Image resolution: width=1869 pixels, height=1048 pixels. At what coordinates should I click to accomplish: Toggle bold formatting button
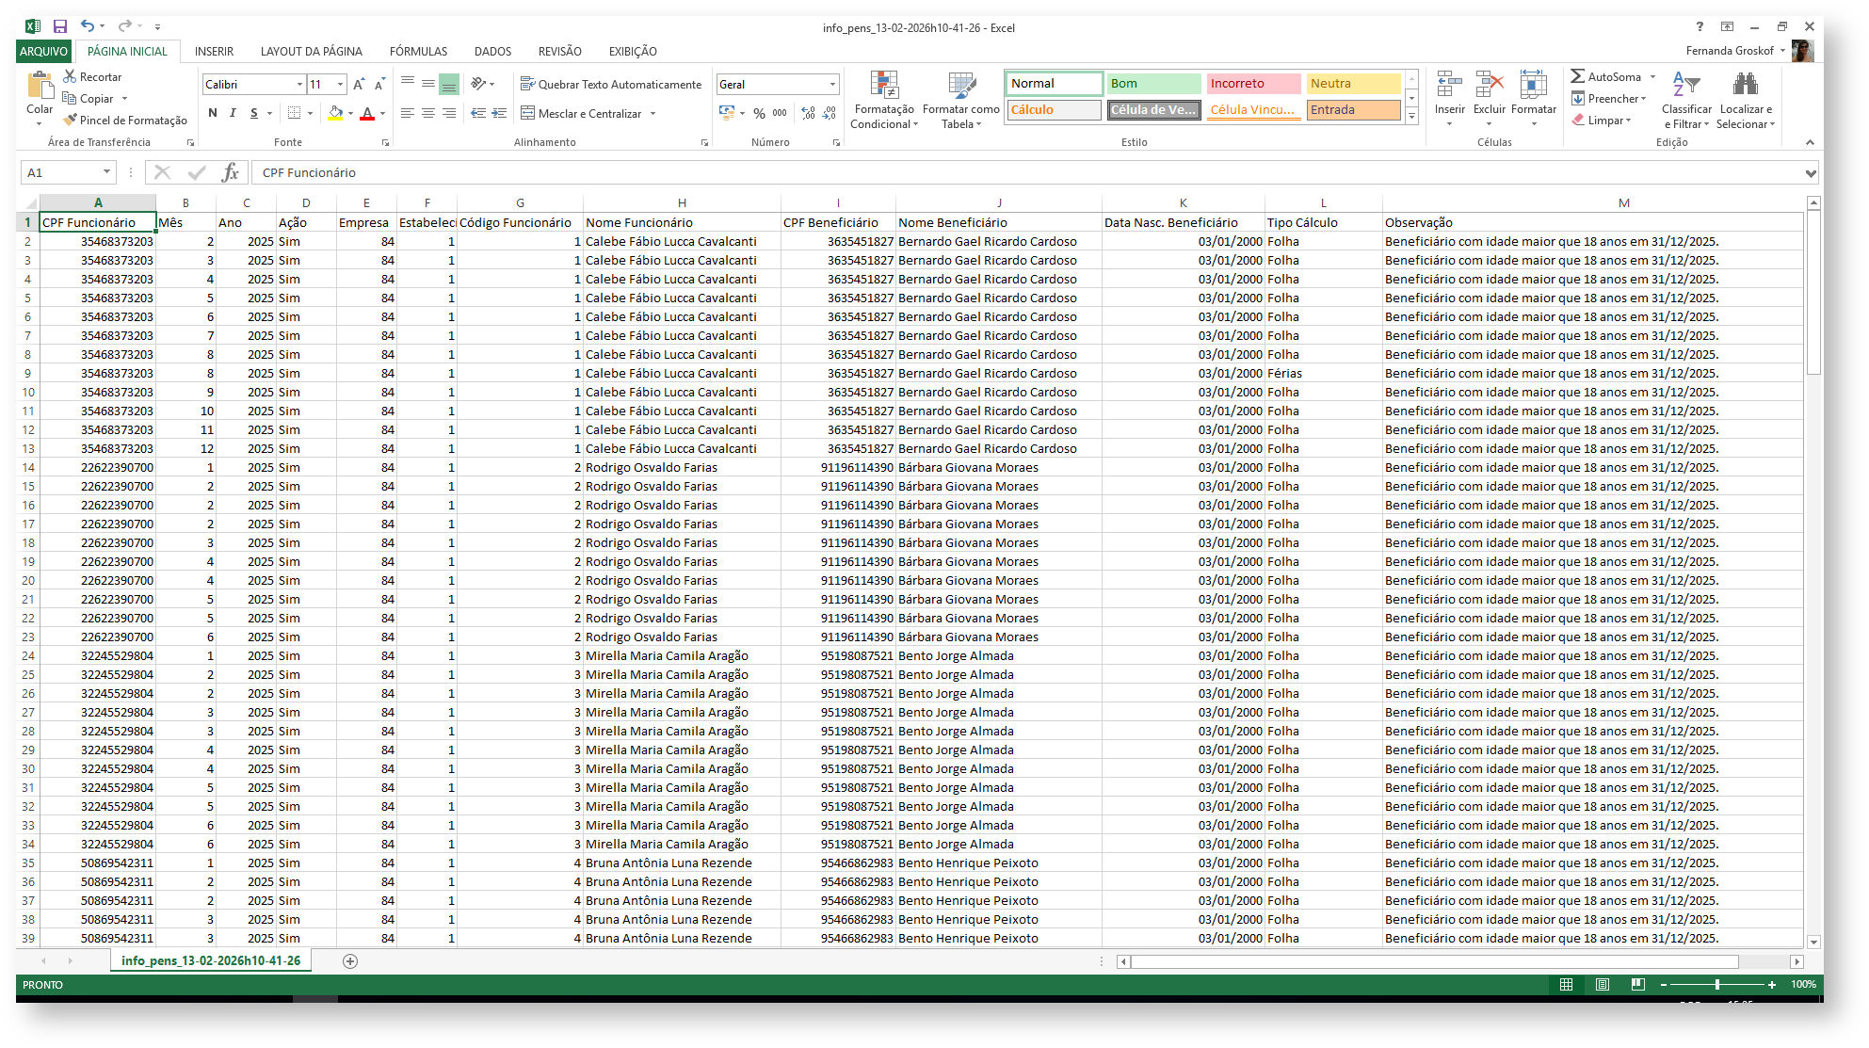pos(213,113)
